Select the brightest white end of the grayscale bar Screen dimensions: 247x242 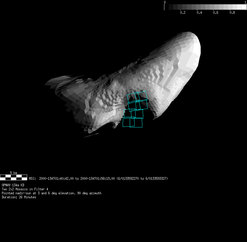coord(243,7)
